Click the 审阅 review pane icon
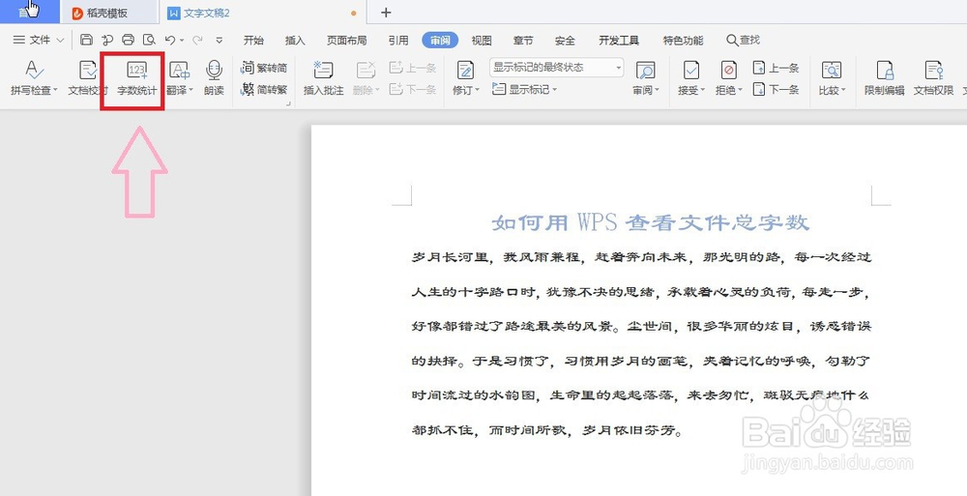Viewport: 967px width, 496px height. pos(646,70)
